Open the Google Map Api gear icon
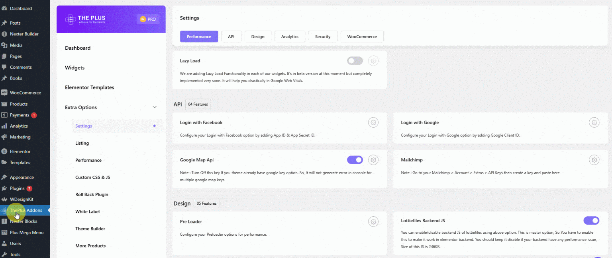 (373, 160)
